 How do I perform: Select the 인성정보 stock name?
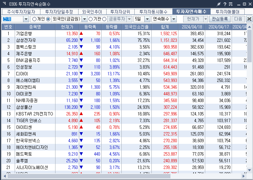tap(24, 67)
